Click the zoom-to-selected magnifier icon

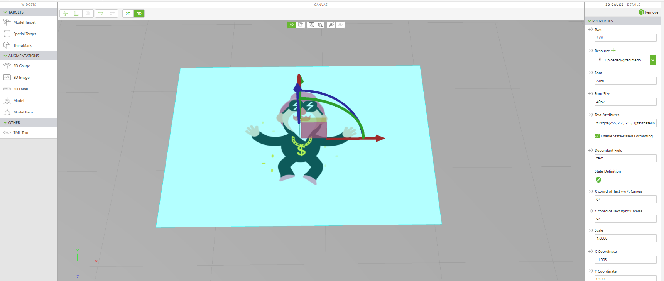coord(320,25)
